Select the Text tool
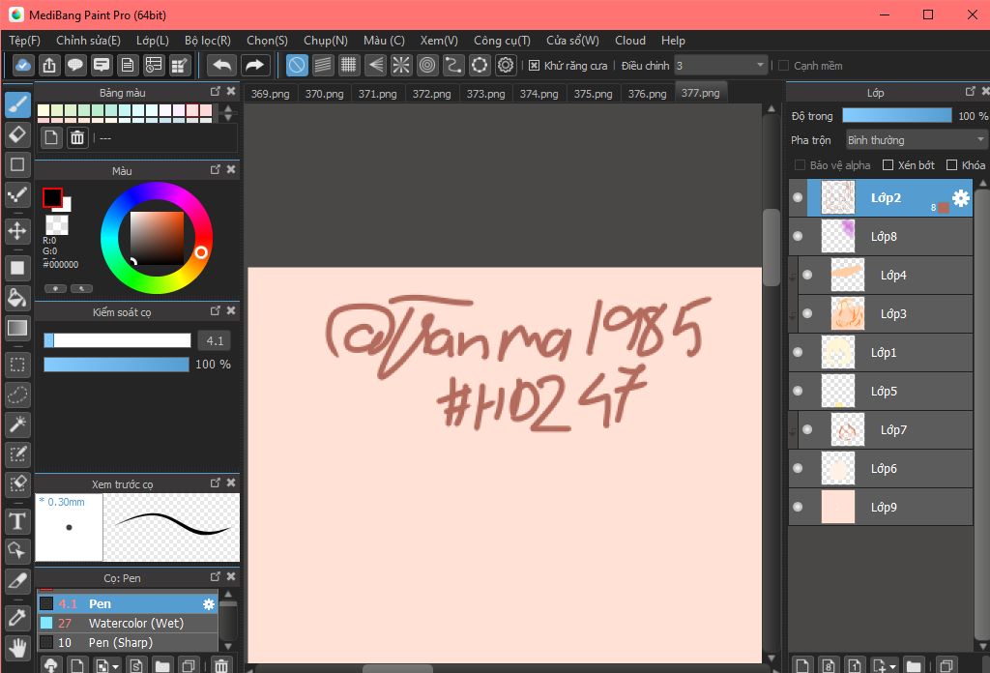 point(17,521)
